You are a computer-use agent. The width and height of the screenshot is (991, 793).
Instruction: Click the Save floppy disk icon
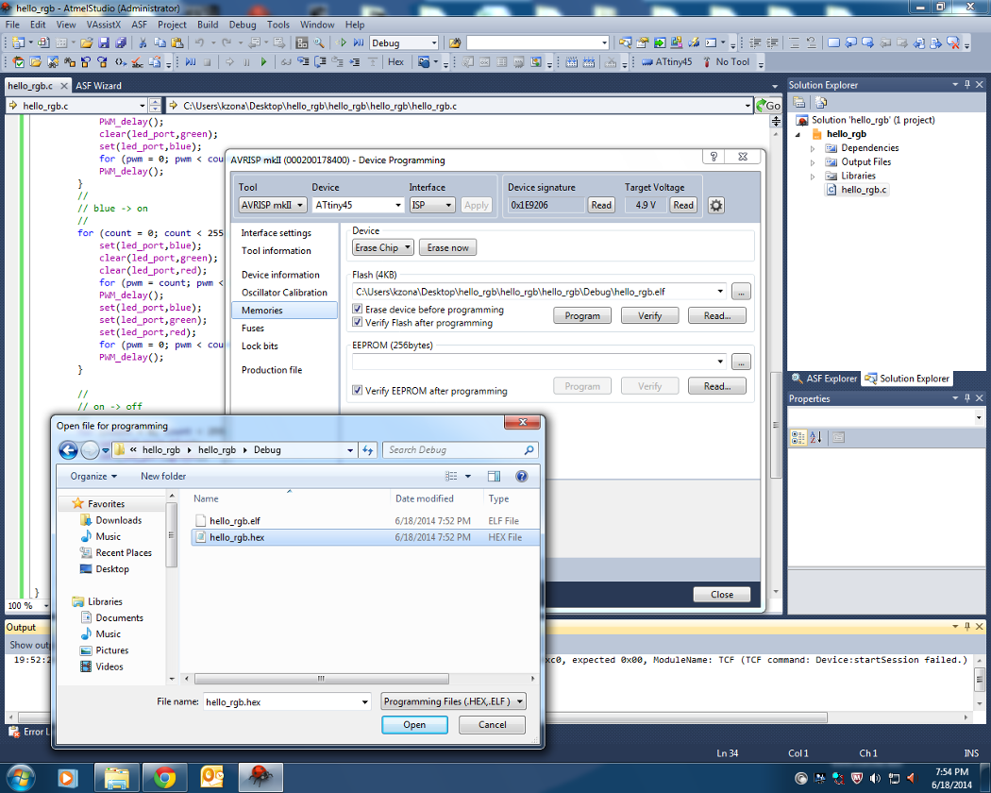coord(104,42)
